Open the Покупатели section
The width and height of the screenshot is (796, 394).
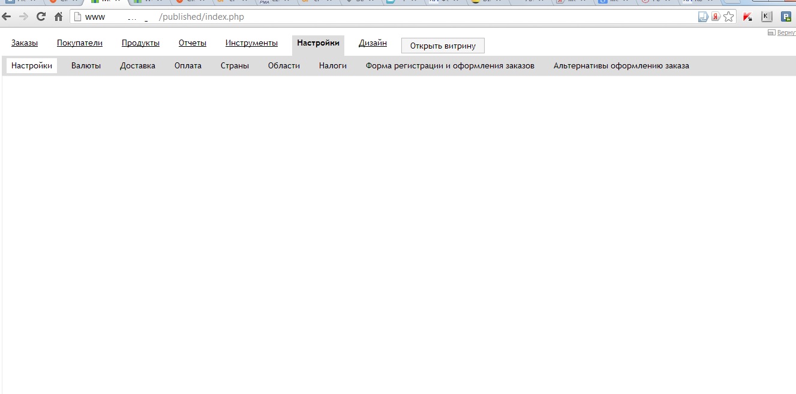80,43
